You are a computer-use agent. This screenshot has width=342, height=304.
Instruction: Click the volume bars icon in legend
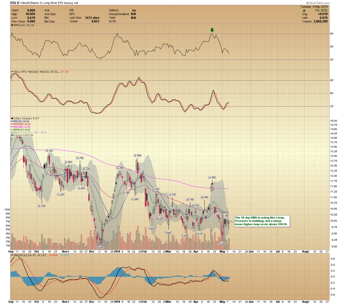pyautogui.click(x=12, y=135)
